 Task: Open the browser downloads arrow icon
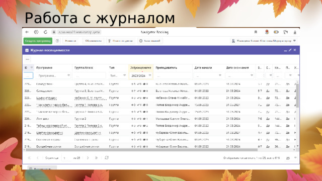tap(295, 32)
